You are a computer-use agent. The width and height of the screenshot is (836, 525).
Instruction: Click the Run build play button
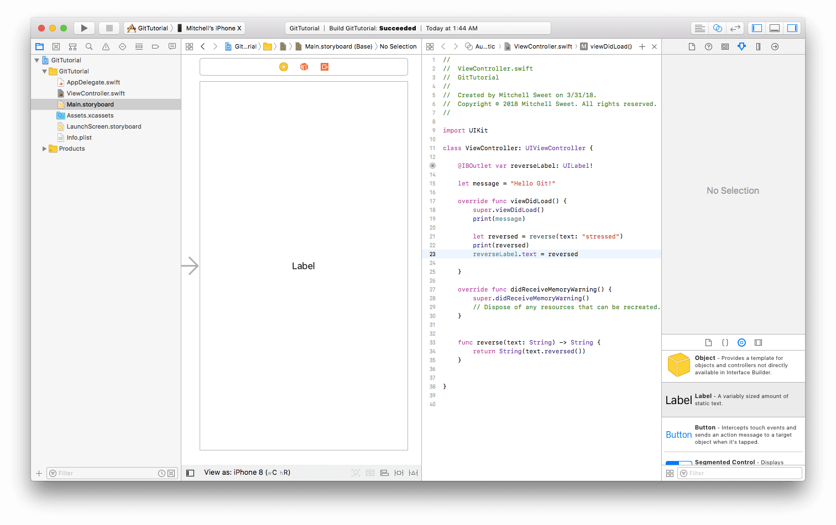pos(84,28)
